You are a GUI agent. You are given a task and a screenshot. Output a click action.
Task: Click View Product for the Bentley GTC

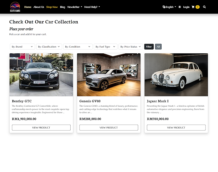(x=41, y=127)
